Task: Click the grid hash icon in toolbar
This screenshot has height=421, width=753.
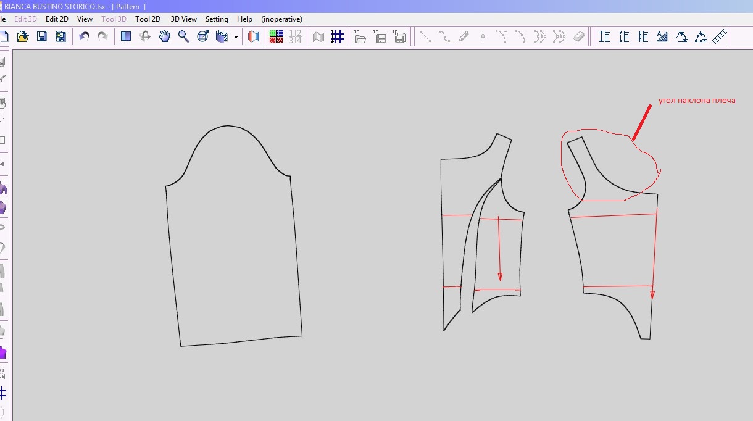Action: coord(337,37)
